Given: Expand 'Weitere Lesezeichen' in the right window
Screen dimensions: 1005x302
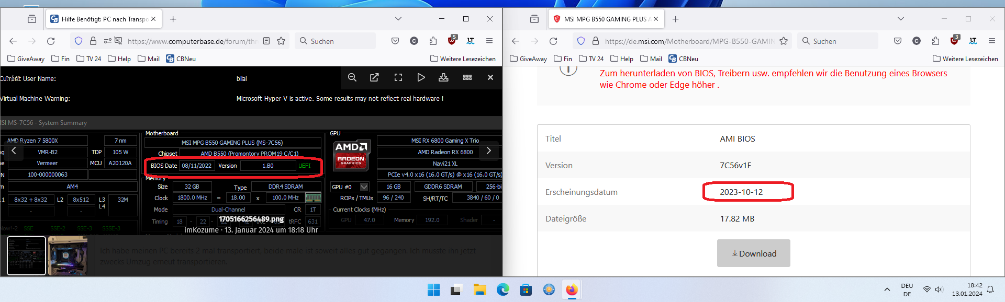Looking at the screenshot, I should click(x=965, y=59).
